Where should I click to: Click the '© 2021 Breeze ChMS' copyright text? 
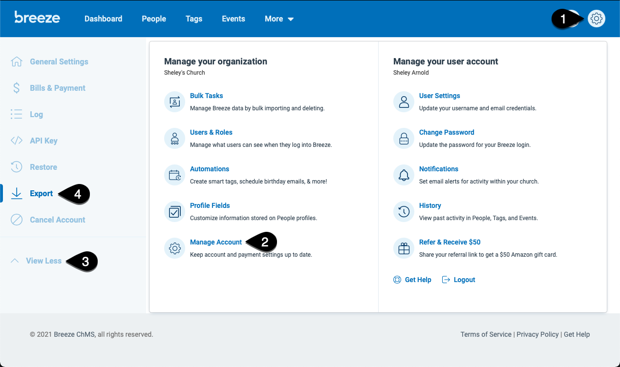click(x=91, y=334)
